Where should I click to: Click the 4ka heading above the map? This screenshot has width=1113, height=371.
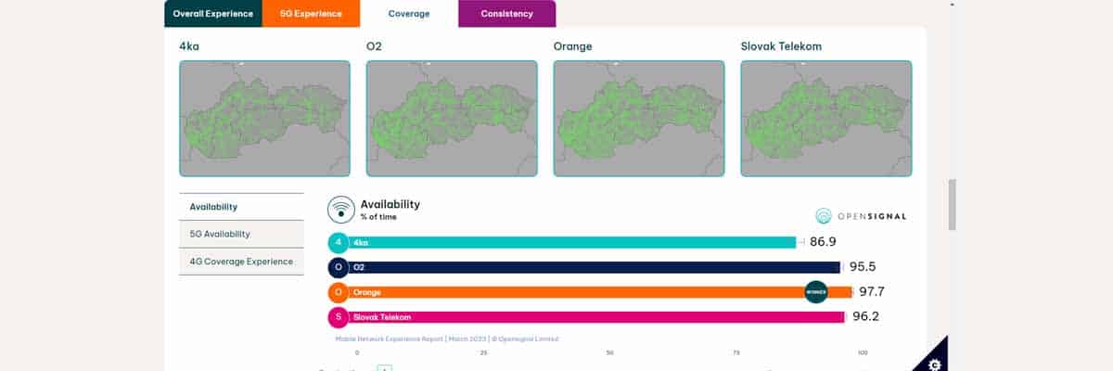tap(188, 45)
